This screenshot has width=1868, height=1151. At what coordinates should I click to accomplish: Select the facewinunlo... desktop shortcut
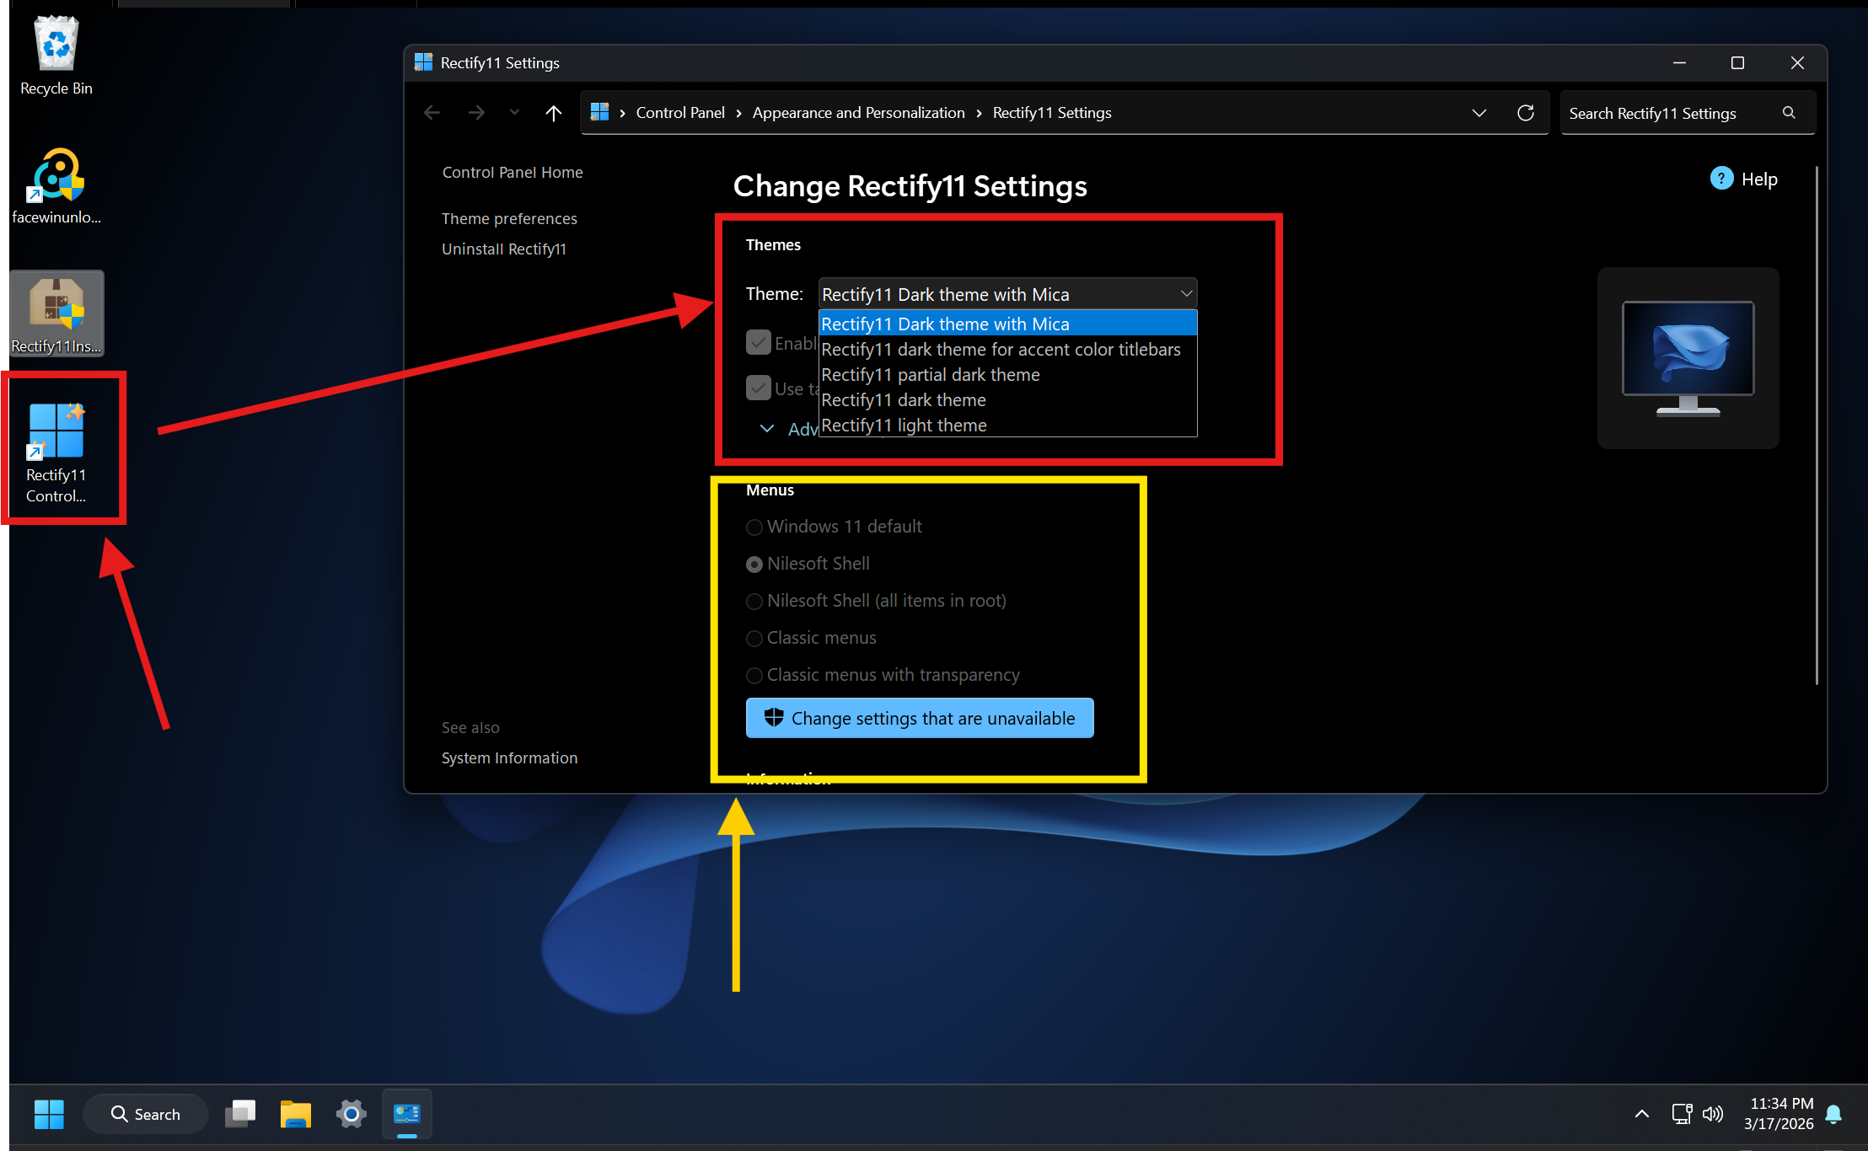coord(56,186)
